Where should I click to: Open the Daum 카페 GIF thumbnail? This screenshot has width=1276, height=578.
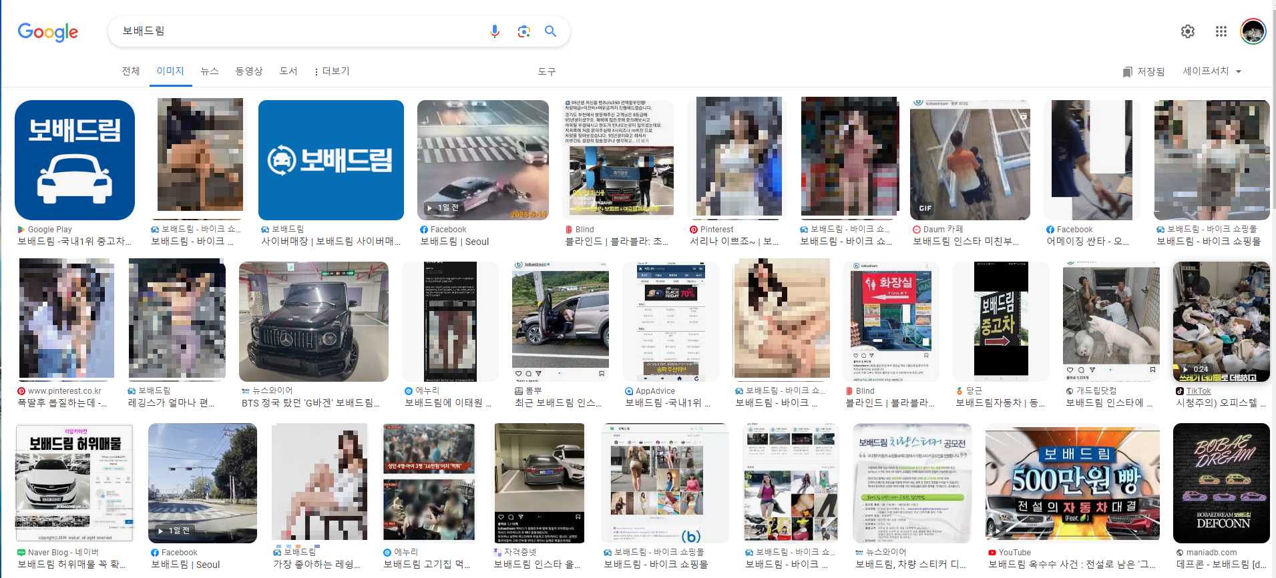pyautogui.click(x=970, y=160)
